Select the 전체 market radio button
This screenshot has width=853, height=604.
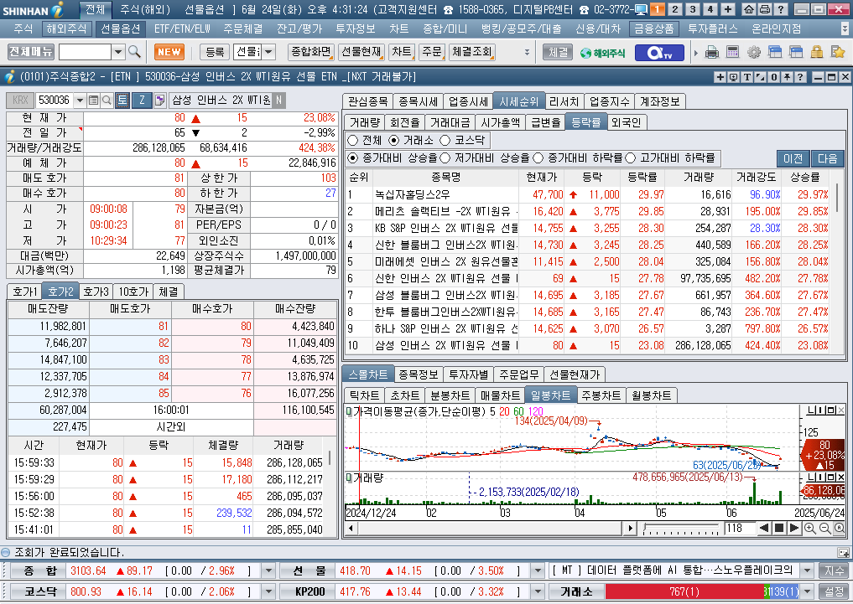pos(352,141)
